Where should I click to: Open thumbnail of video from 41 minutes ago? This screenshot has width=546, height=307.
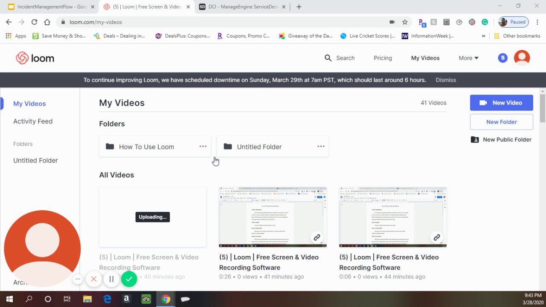pyautogui.click(x=273, y=217)
